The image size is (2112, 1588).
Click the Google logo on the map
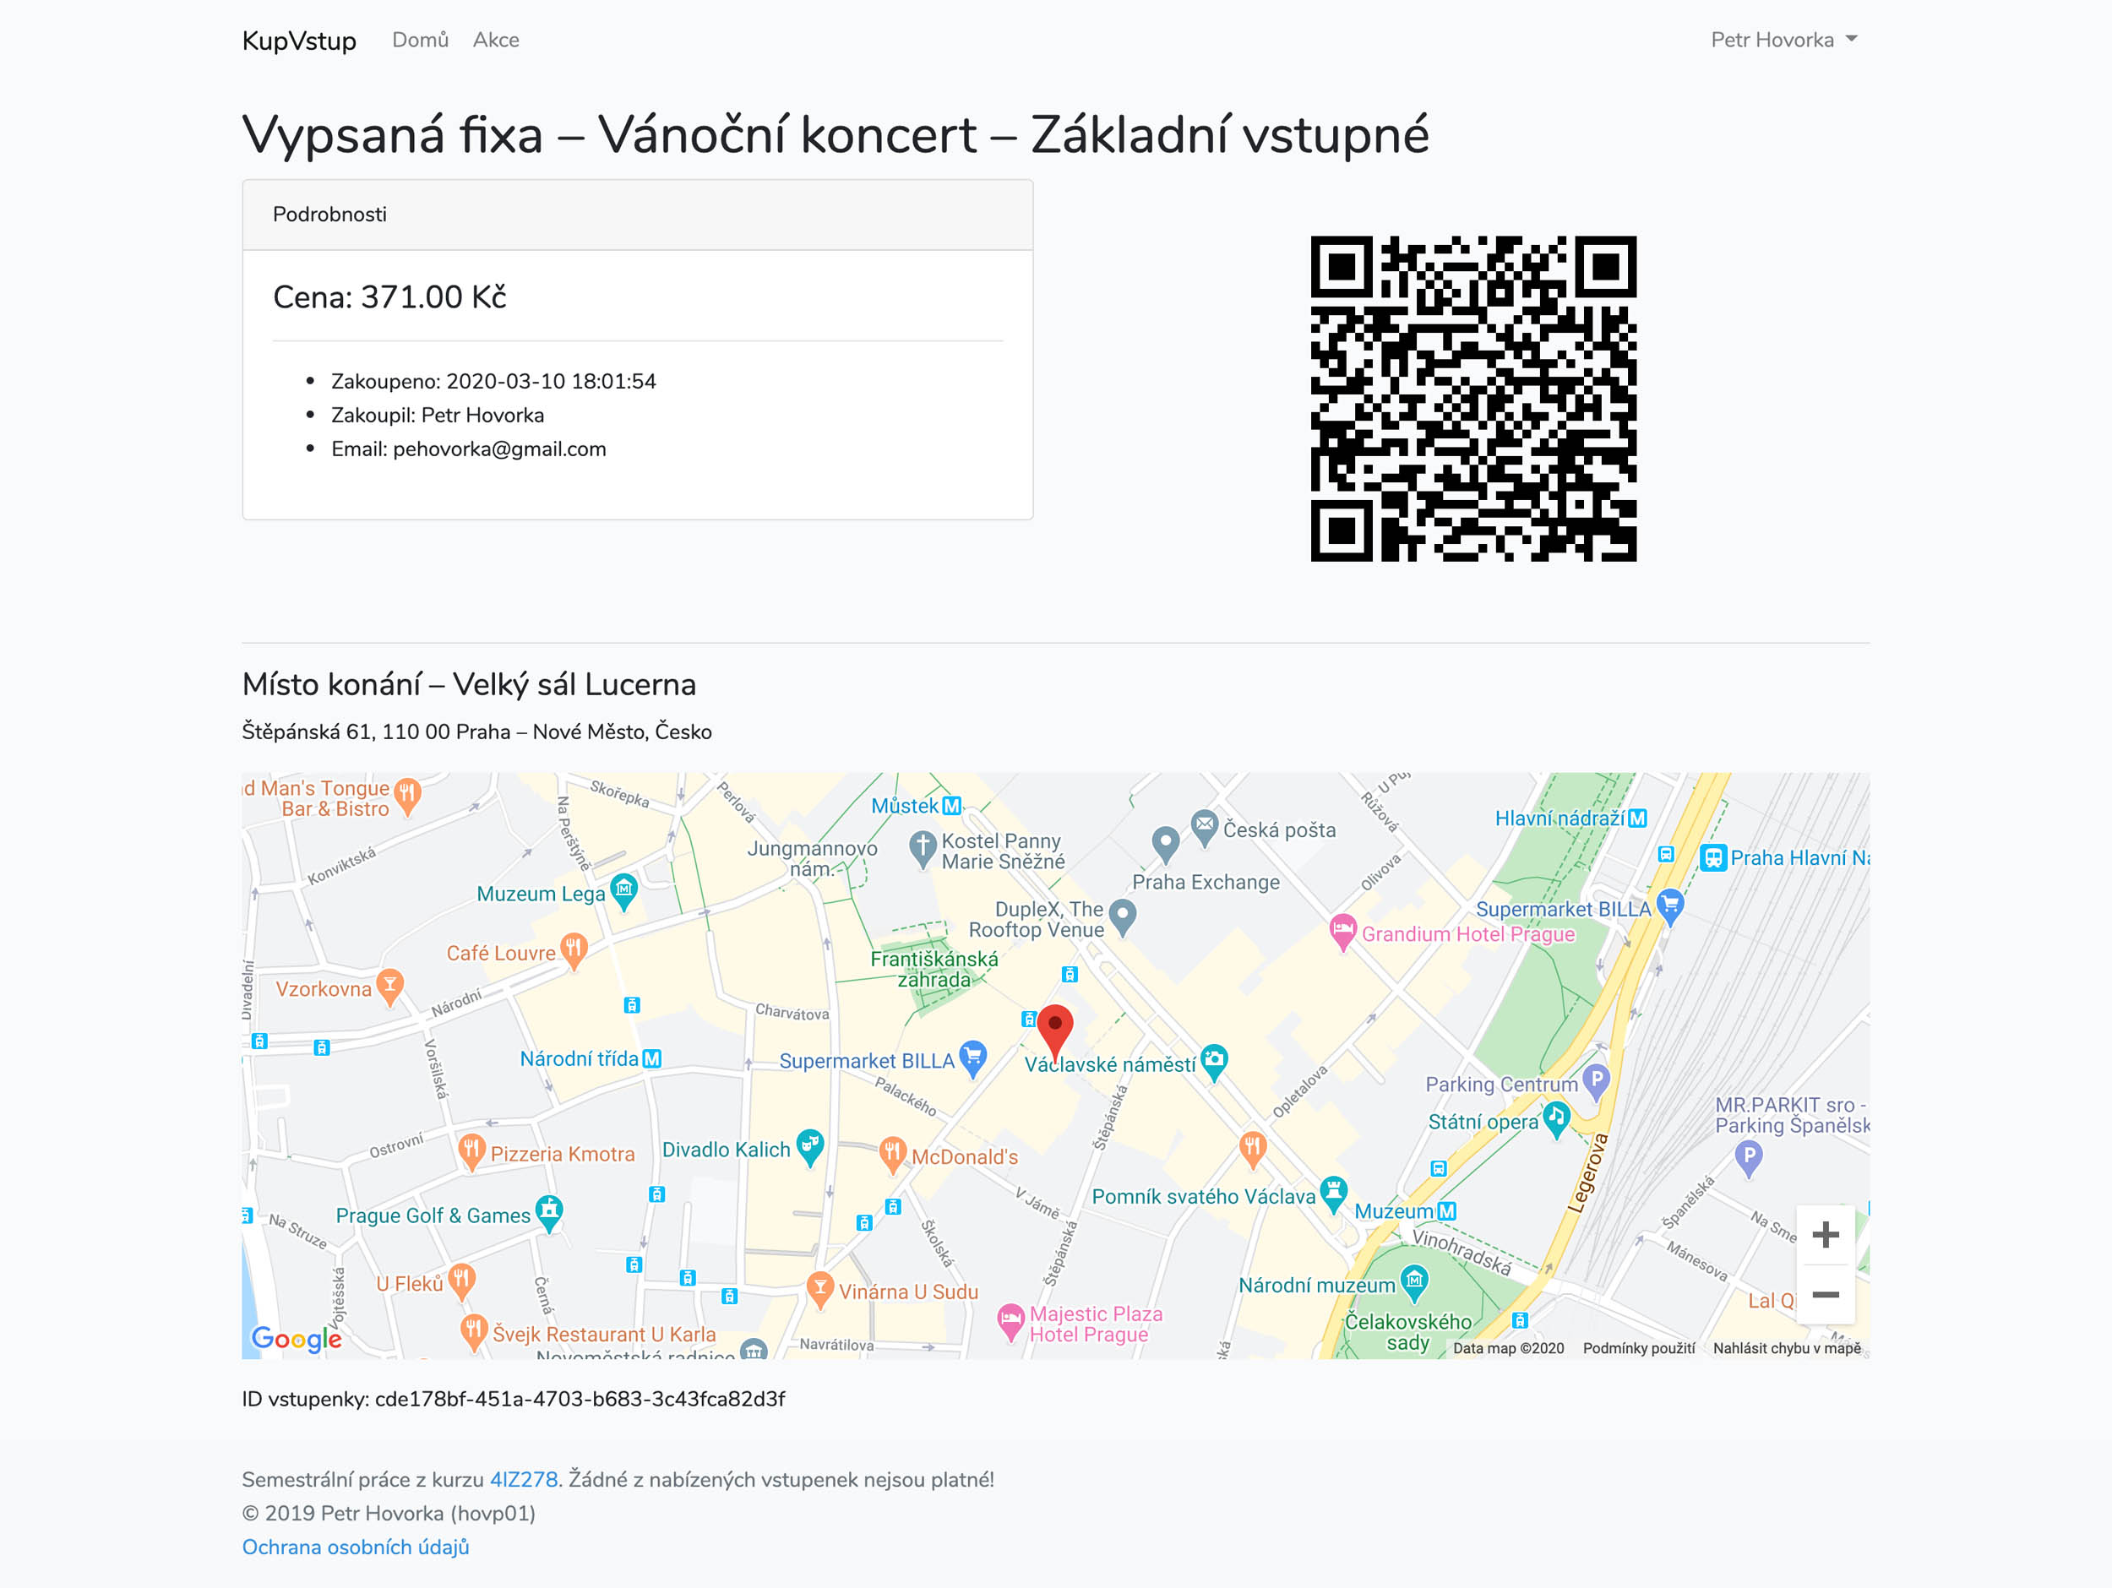pyautogui.click(x=296, y=1339)
